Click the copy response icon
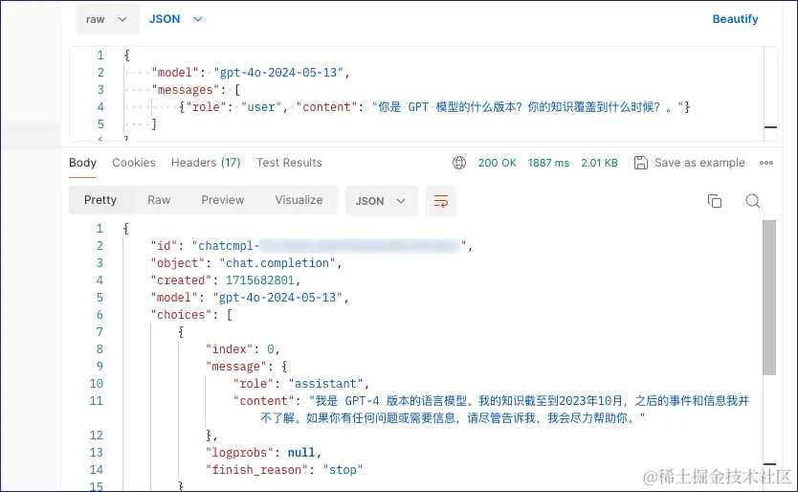 [x=715, y=201]
